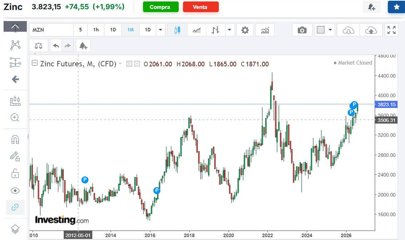
Task: Toggle hide all drawings eye icon
Action: pos(15,190)
